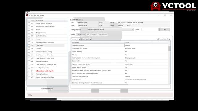Click the VCTool app icon in title bar
This screenshot has height=111, width=198.
click(x=27, y=15)
